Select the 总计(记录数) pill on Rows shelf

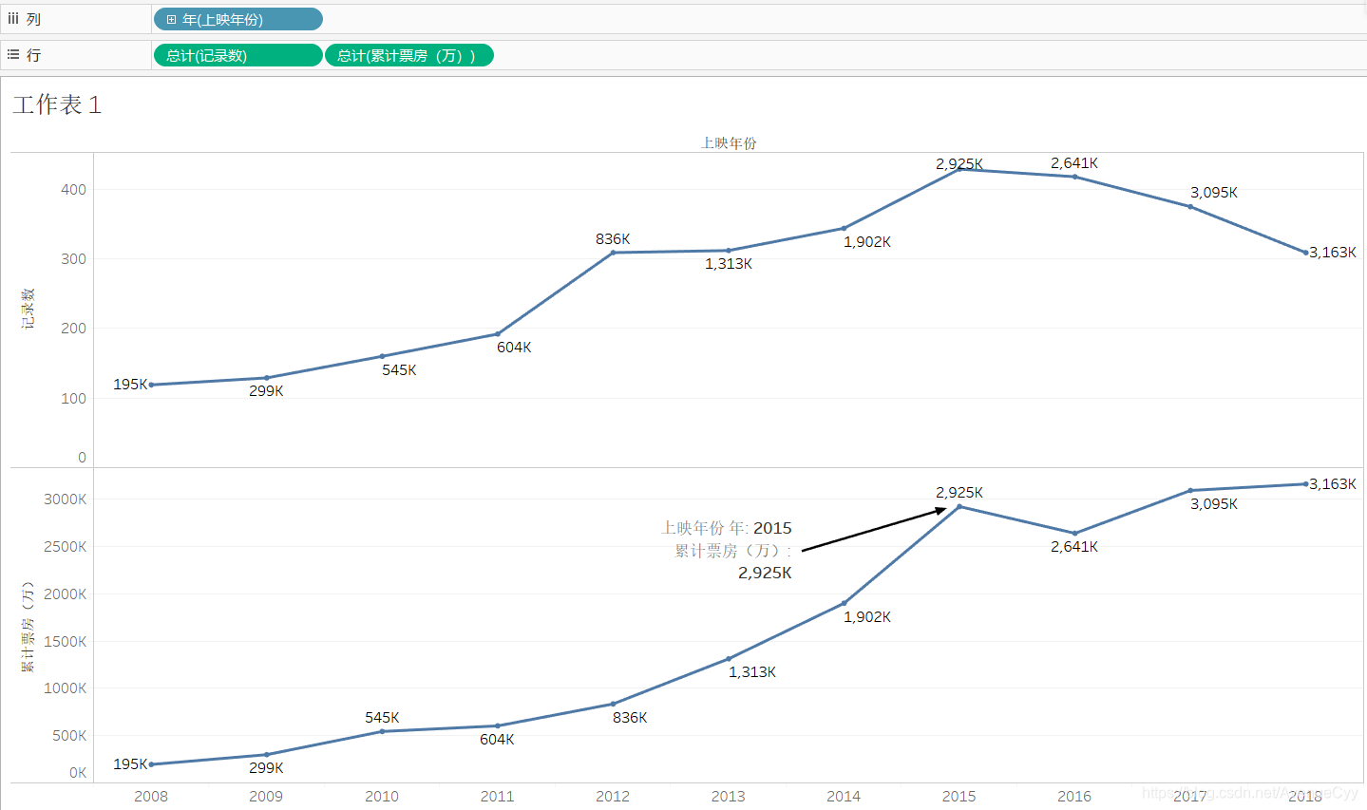point(237,55)
